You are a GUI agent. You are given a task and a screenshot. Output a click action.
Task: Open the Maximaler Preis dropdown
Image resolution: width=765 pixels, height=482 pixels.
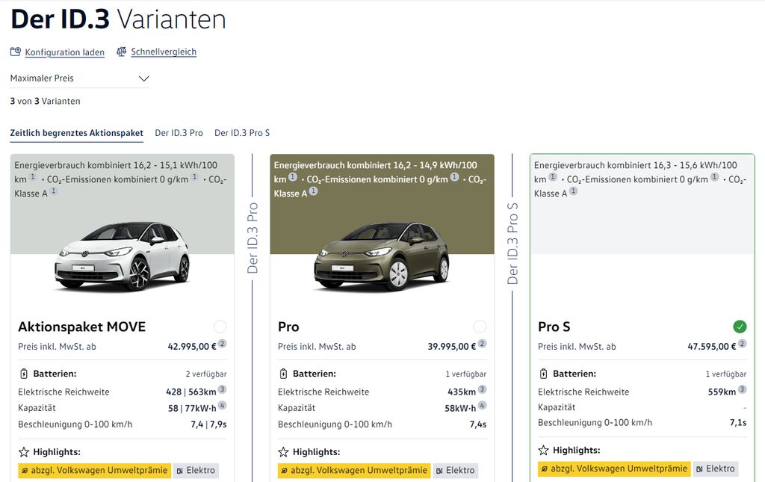coord(144,78)
